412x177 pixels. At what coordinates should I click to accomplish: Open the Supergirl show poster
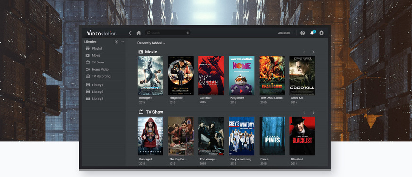coord(151,136)
